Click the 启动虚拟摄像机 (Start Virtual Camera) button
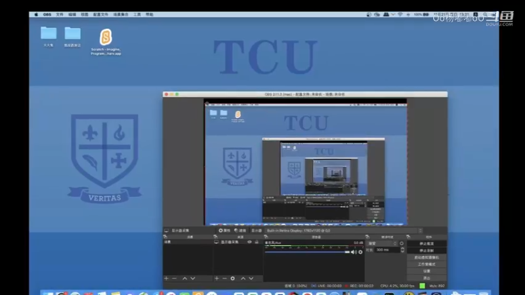 [427, 258]
